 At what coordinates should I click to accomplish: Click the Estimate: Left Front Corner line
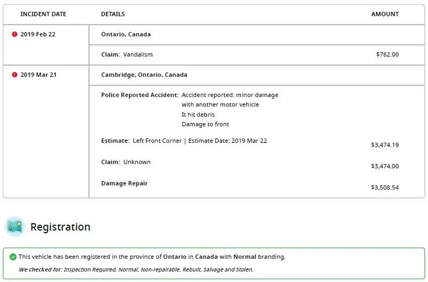click(184, 141)
